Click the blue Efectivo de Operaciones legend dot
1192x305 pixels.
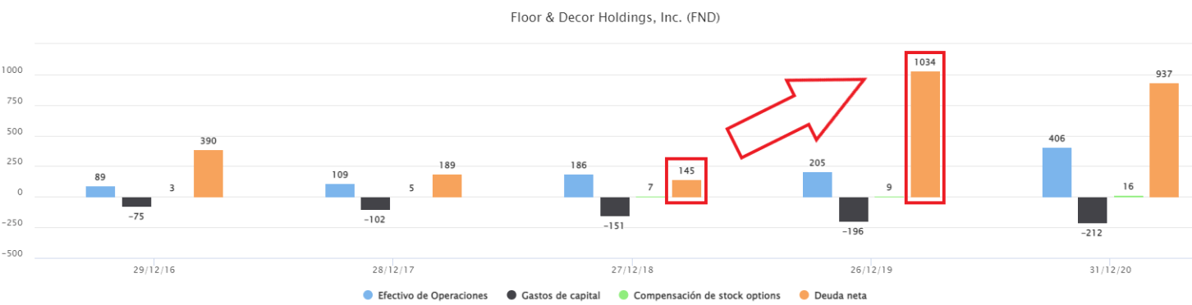pyautogui.click(x=367, y=295)
